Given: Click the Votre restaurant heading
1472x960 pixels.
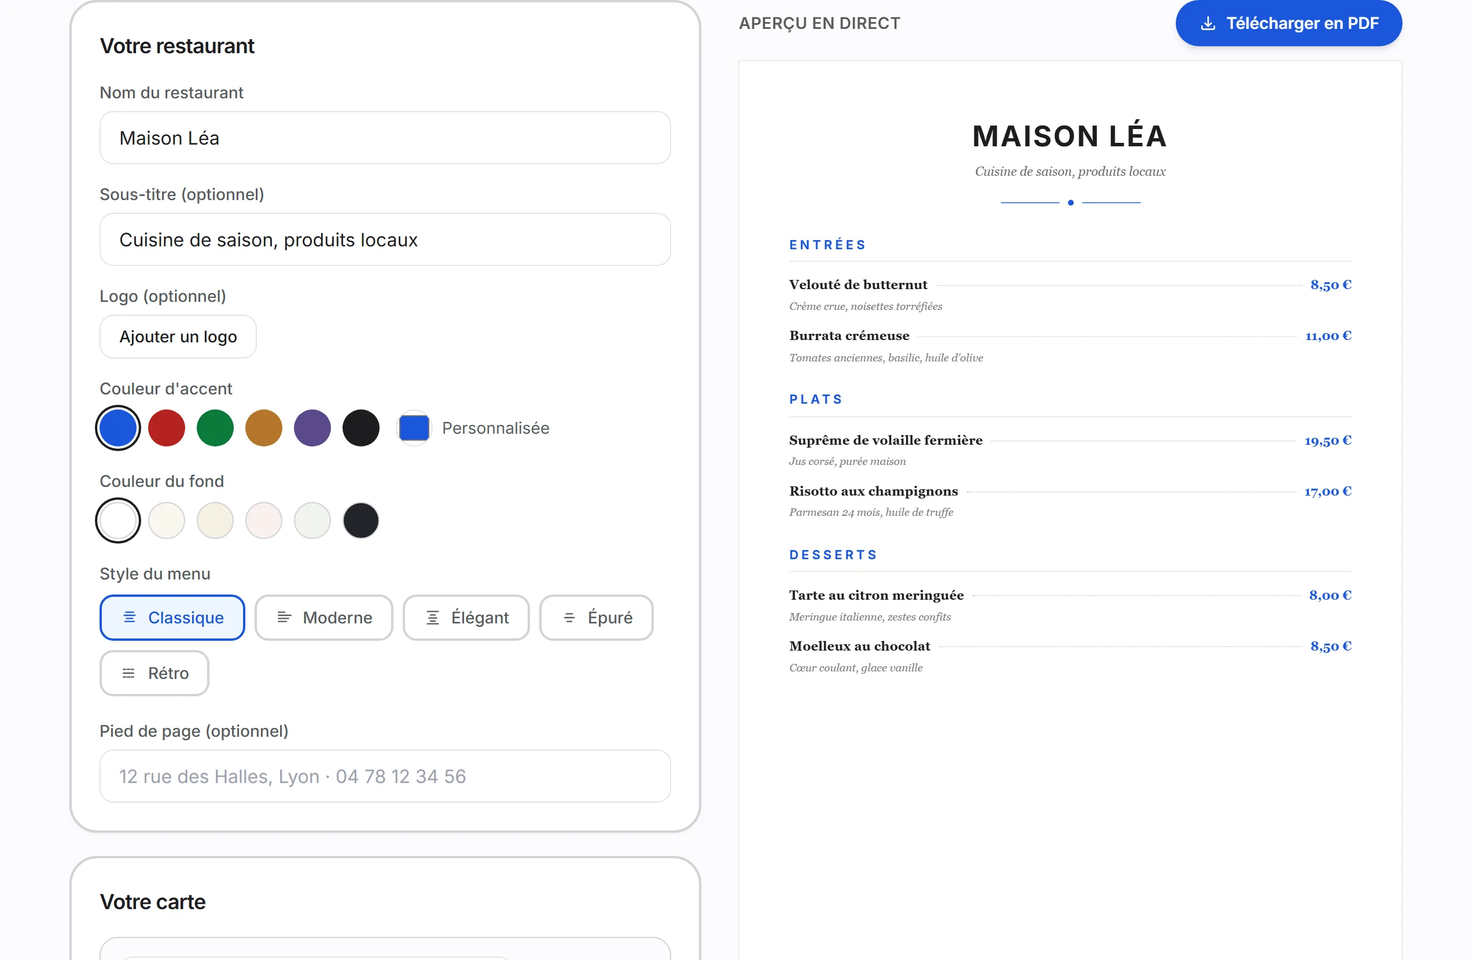Looking at the screenshot, I should pos(177,46).
